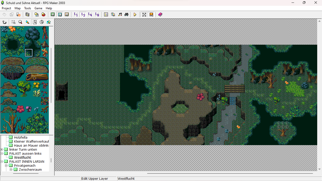
Task: Click the Create Game Disk icon
Action: 36,15
